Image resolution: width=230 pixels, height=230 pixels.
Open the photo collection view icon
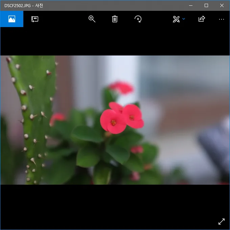click(x=12, y=19)
